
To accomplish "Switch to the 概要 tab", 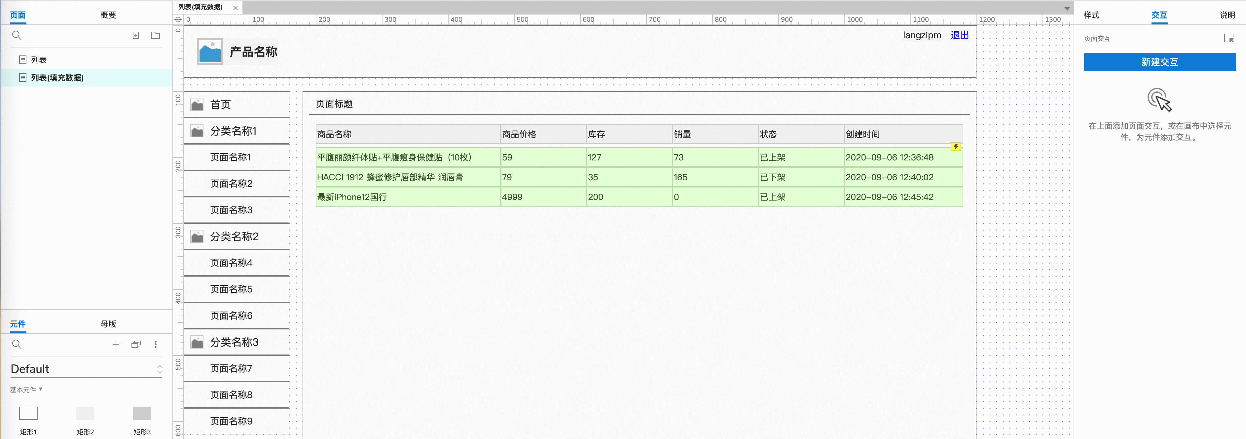I will click(108, 15).
